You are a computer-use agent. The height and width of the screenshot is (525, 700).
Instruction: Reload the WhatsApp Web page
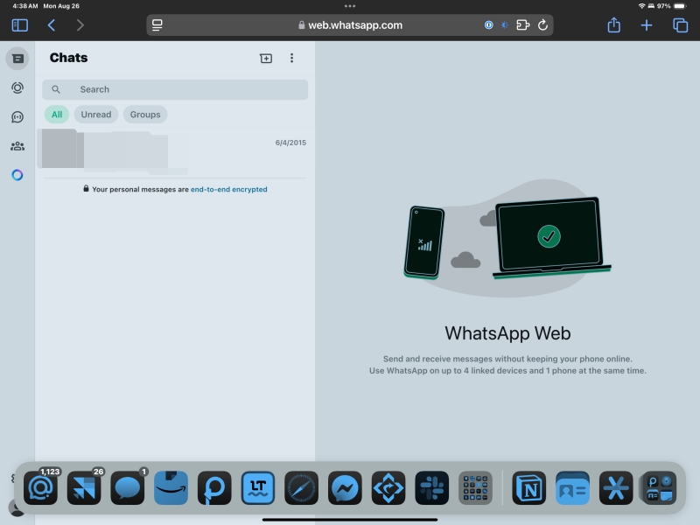[544, 25]
